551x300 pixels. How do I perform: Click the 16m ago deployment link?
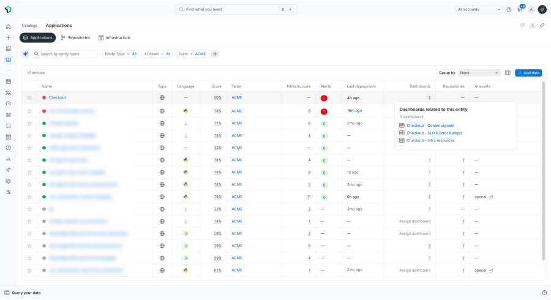tap(354, 110)
